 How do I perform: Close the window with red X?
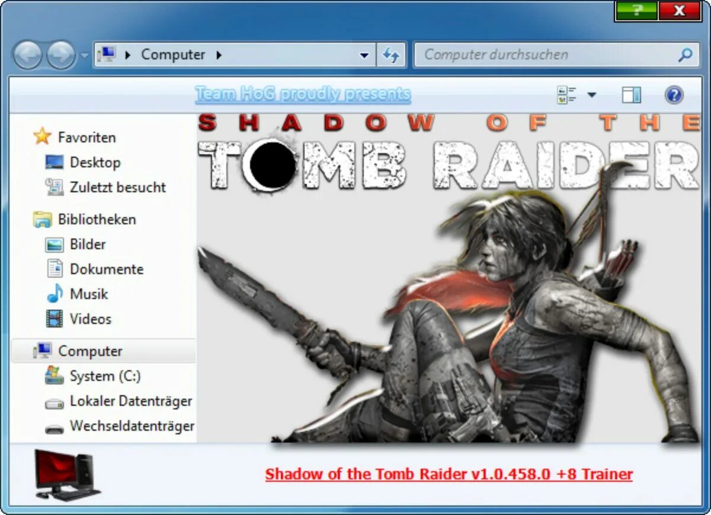[x=680, y=10]
